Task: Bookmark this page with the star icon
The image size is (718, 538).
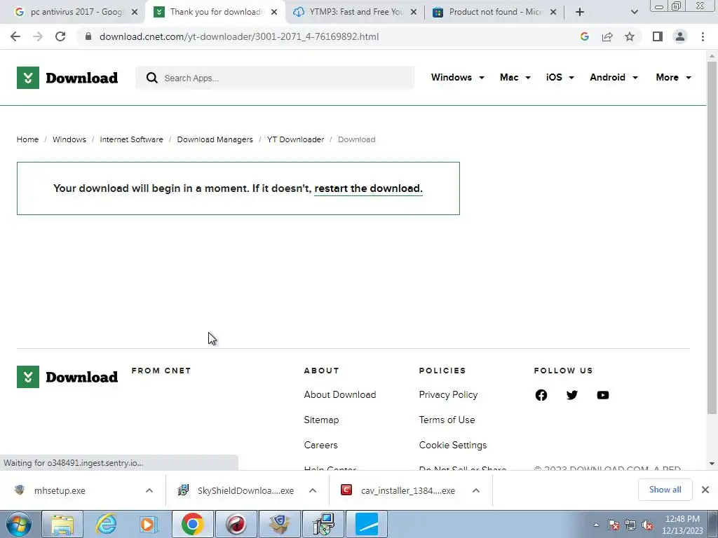Action: [x=630, y=36]
